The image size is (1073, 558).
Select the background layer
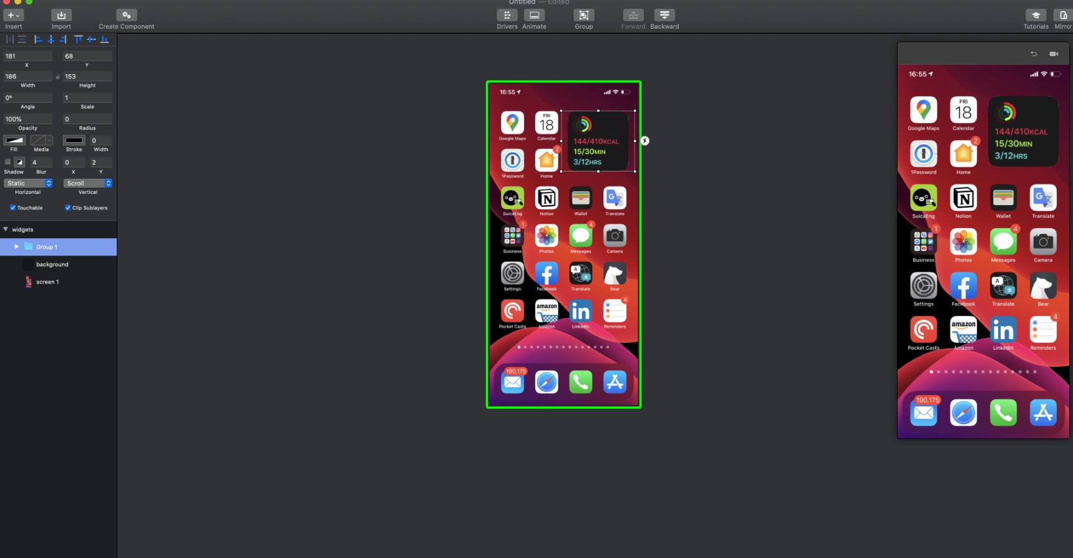click(x=58, y=264)
